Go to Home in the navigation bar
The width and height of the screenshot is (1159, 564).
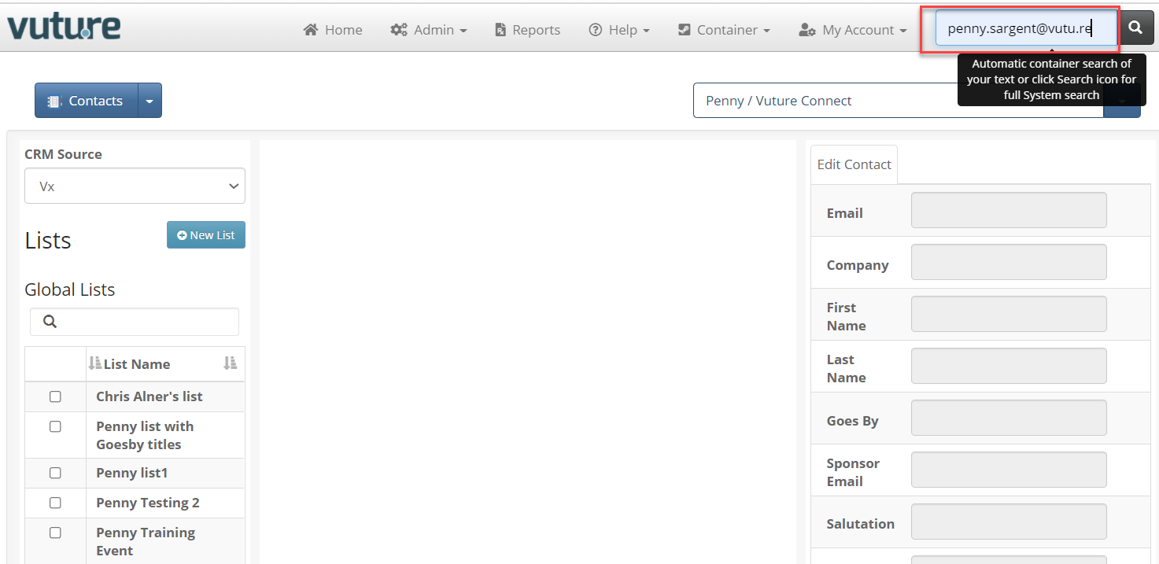[333, 30]
